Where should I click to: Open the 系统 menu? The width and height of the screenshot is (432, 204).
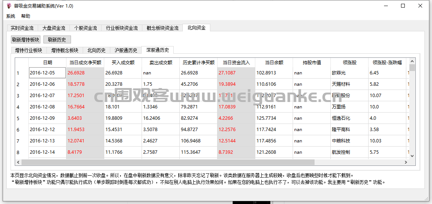[x=11, y=16]
